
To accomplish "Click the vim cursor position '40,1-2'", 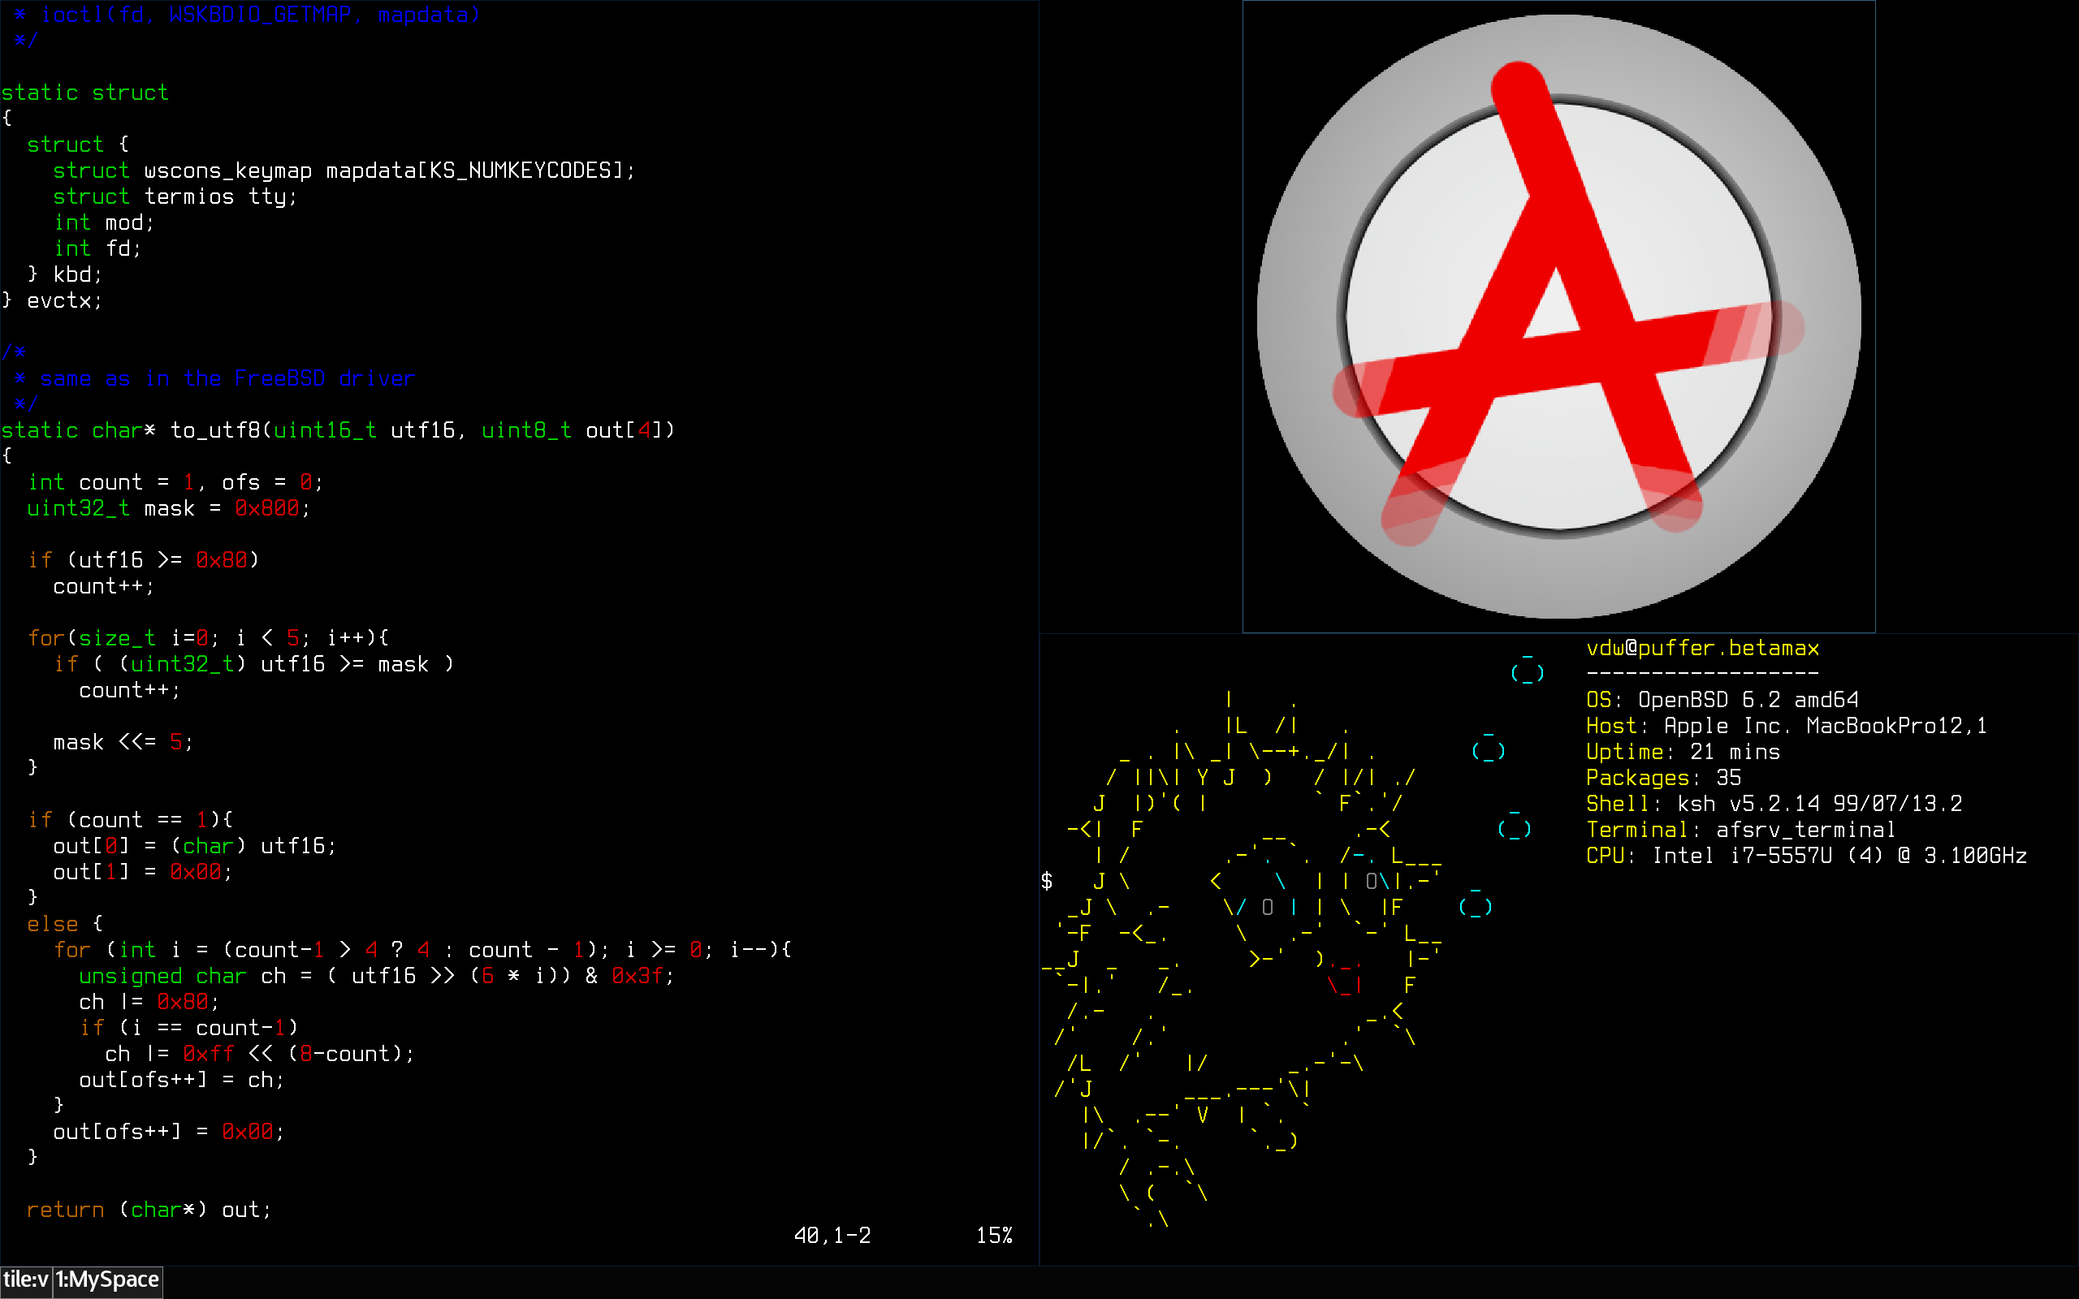I will pos(832,1236).
